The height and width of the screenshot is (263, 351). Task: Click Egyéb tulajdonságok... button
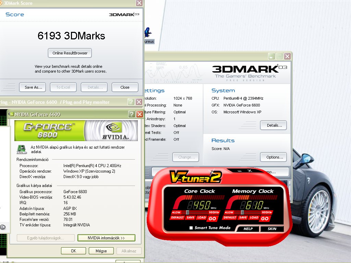[x=46, y=238]
